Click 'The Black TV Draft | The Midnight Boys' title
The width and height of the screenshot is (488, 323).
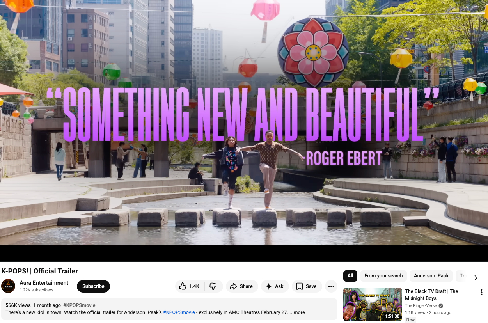(x=431, y=295)
